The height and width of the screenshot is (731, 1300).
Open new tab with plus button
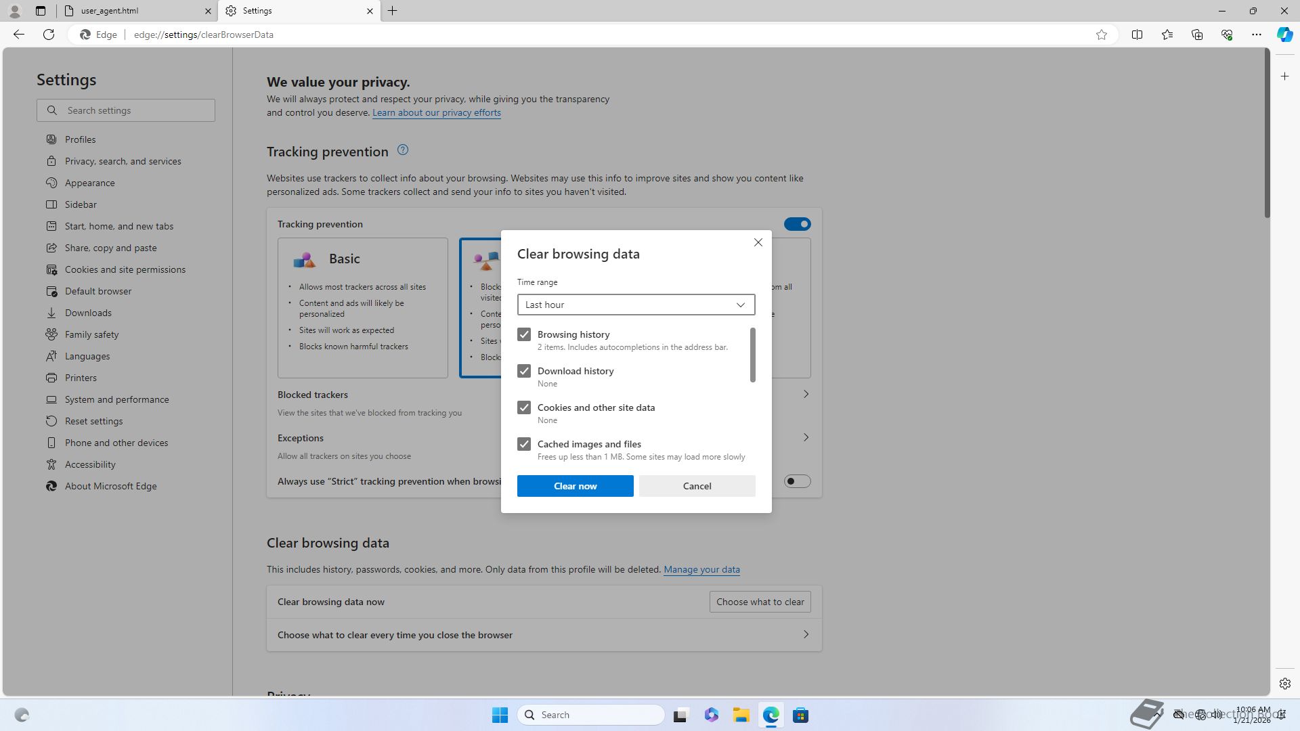393,11
